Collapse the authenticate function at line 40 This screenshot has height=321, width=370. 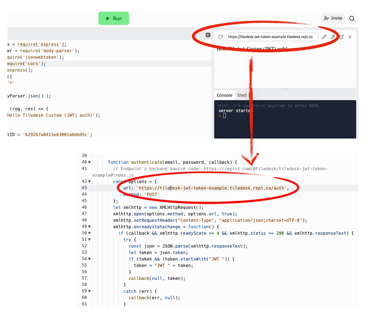[89, 162]
